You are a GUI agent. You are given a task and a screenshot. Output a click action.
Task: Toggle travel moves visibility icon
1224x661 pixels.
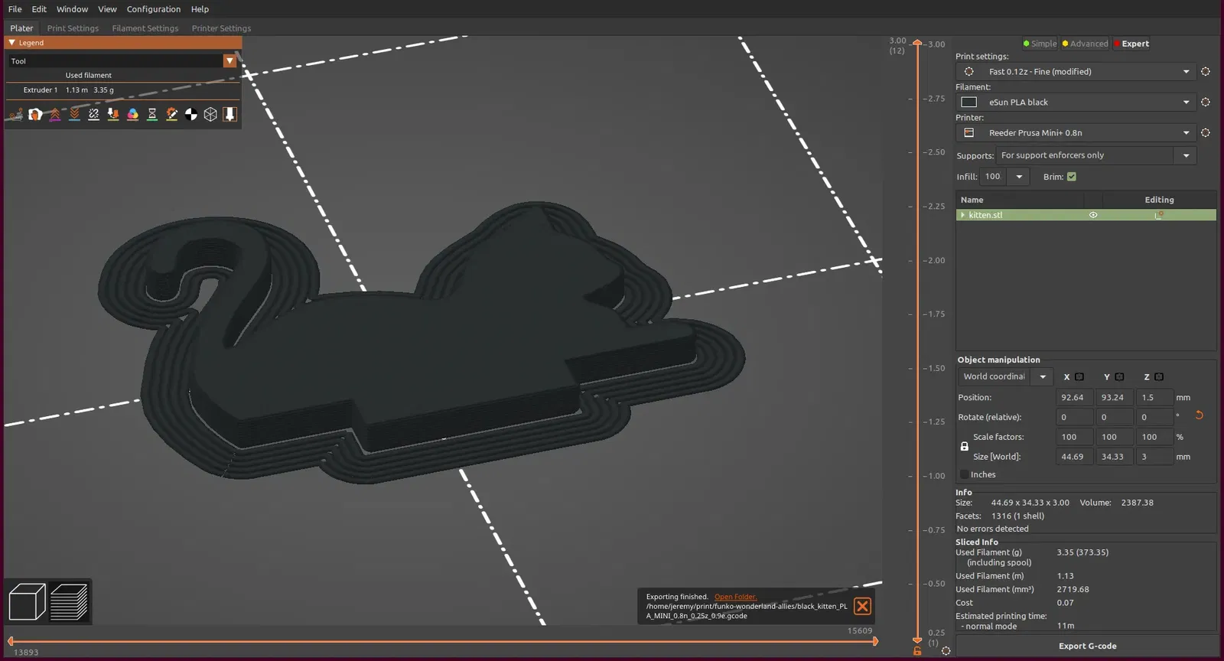tap(15, 114)
